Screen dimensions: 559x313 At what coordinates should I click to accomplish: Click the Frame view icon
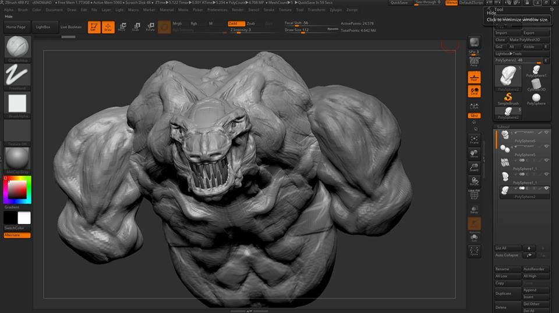coord(475,139)
